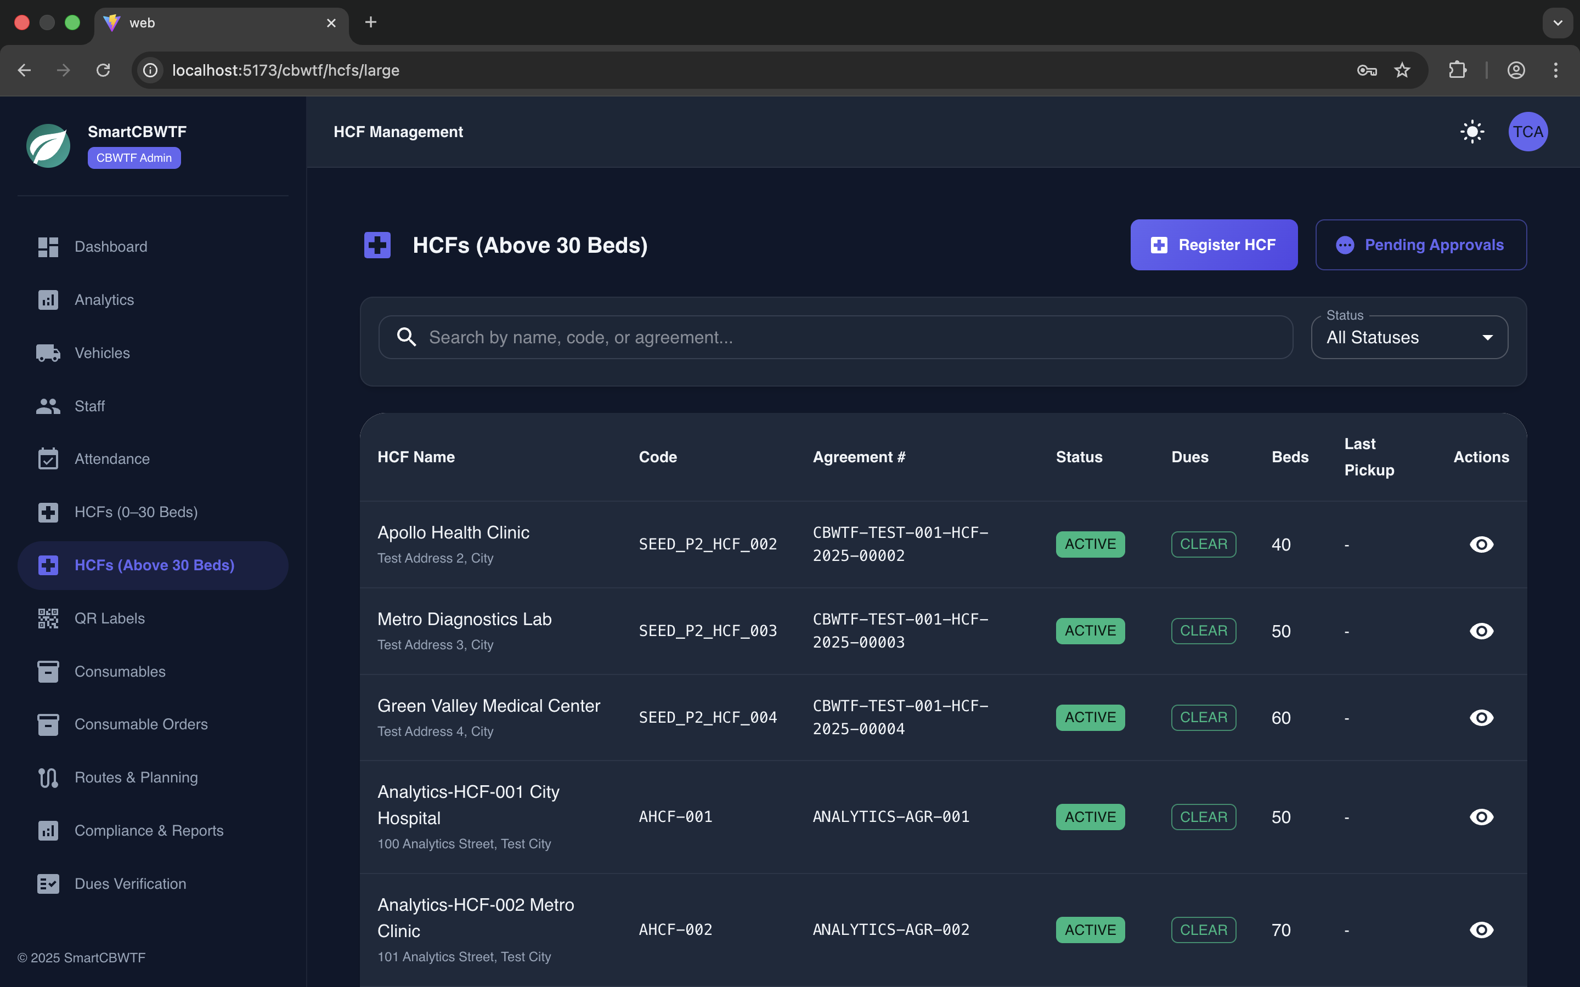Open Chrome's three-dot menu
Viewport: 1580px width, 987px height.
point(1556,70)
